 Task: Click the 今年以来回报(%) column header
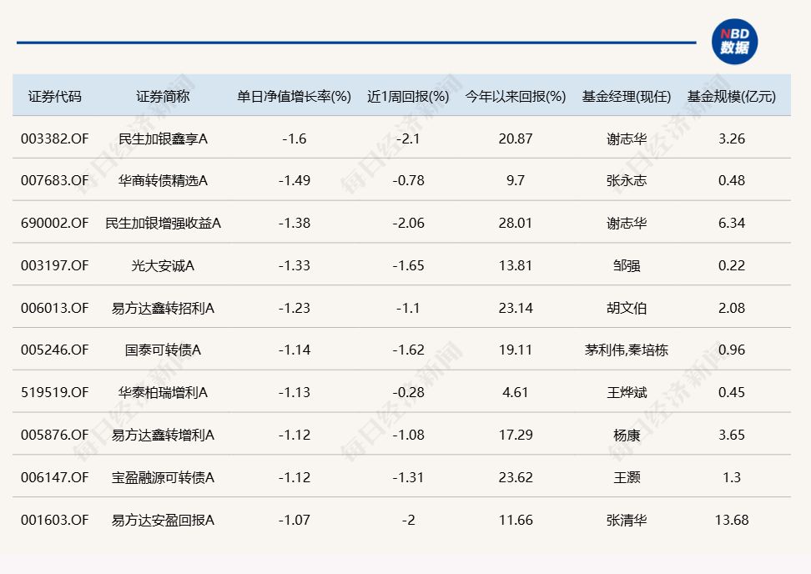[x=515, y=96]
